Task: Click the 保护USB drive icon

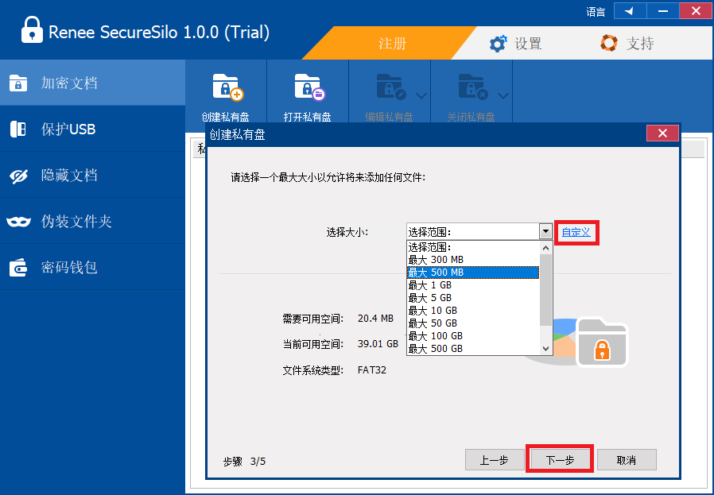Action: pyautogui.click(x=18, y=130)
